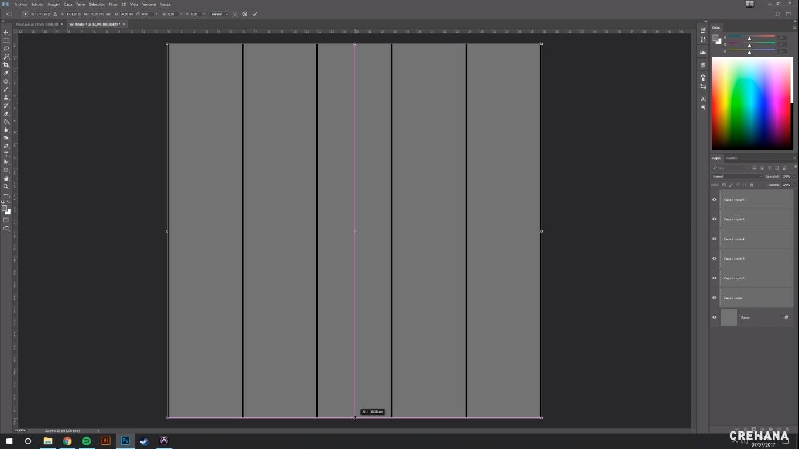The width and height of the screenshot is (799, 449).
Task: Open the interpolation method dropdown
Action: (219, 14)
